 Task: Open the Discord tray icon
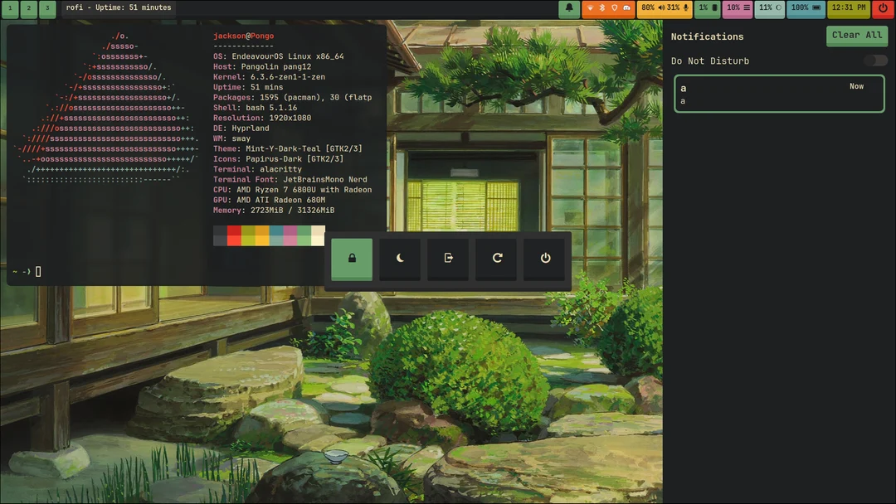tap(626, 8)
